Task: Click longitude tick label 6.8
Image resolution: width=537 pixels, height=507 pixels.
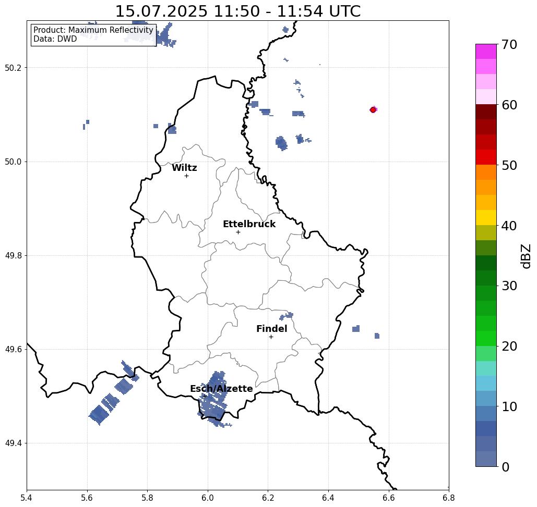Action: tap(449, 498)
